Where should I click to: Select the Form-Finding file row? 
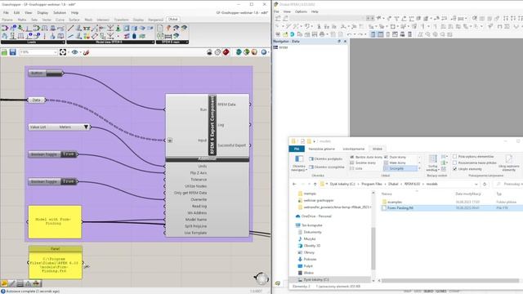pos(452,207)
